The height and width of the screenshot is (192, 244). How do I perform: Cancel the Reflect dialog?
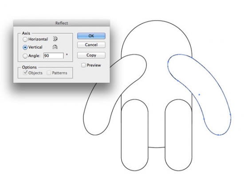pyautogui.click(x=91, y=45)
